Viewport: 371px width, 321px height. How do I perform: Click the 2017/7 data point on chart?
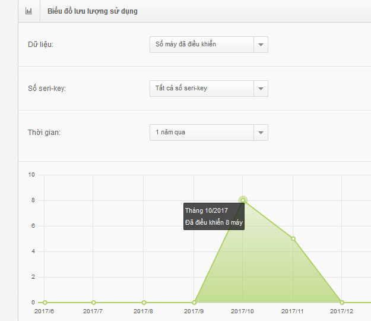93,303
